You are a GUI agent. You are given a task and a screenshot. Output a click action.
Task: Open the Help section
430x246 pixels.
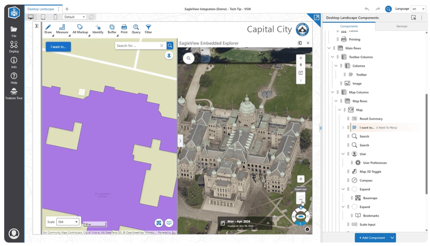(14, 78)
